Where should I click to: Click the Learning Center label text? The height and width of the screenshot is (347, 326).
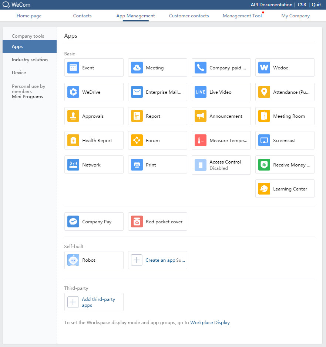pyautogui.click(x=290, y=189)
